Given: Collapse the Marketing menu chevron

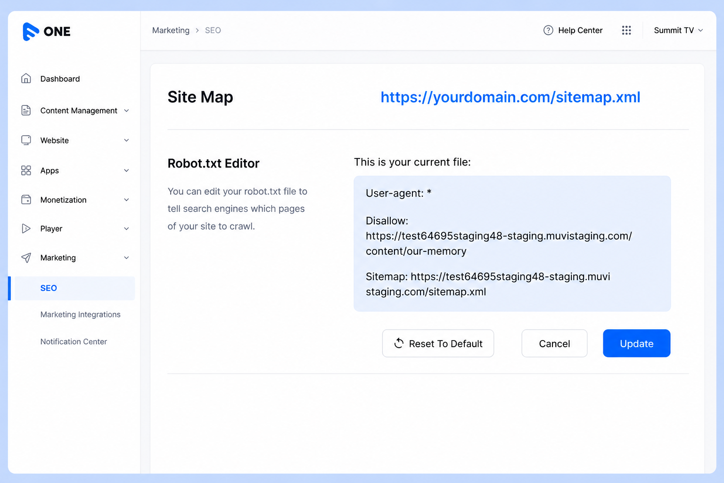Looking at the screenshot, I should pos(126,258).
